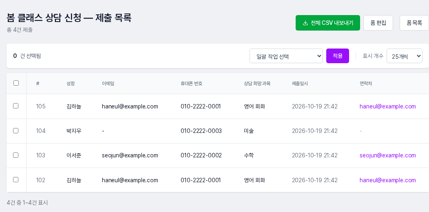429x212 pixels.
Task: Click name 박지우 in row 104
Action: [74, 131]
